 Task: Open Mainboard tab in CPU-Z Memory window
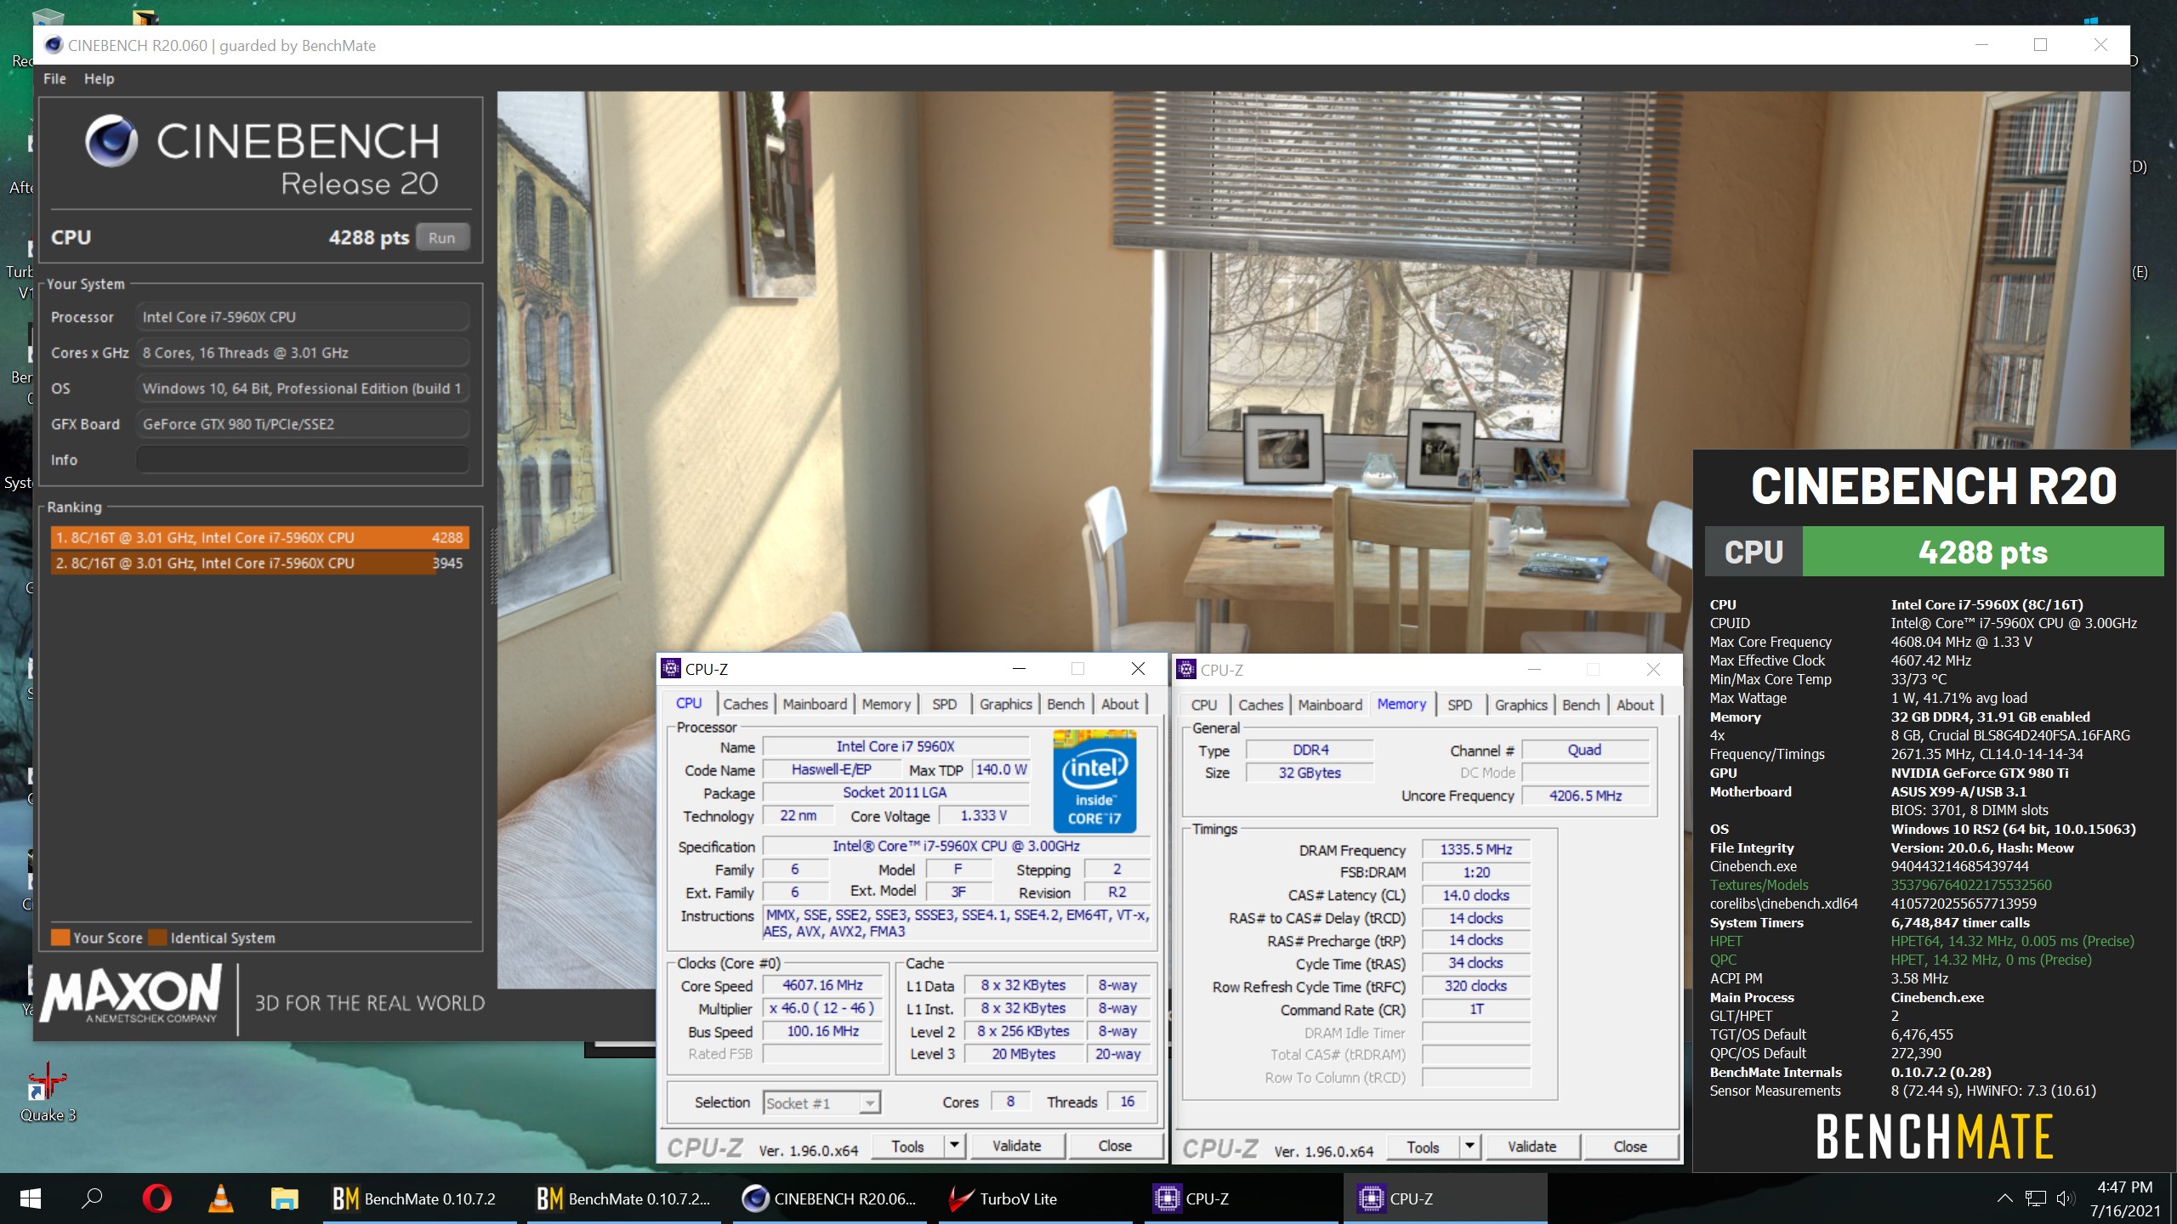coord(1330,705)
